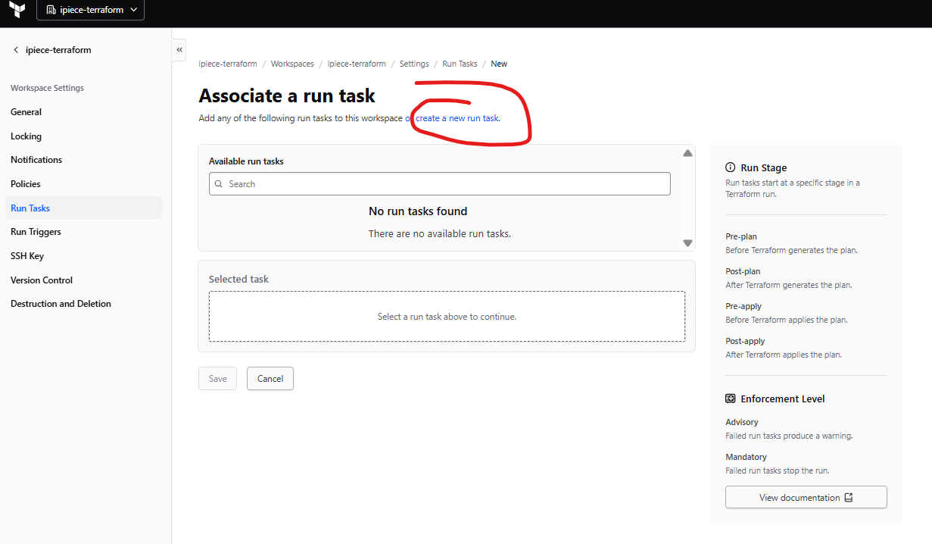Open SSH Key settings
Viewport: 932px width, 544px height.
pyautogui.click(x=27, y=256)
